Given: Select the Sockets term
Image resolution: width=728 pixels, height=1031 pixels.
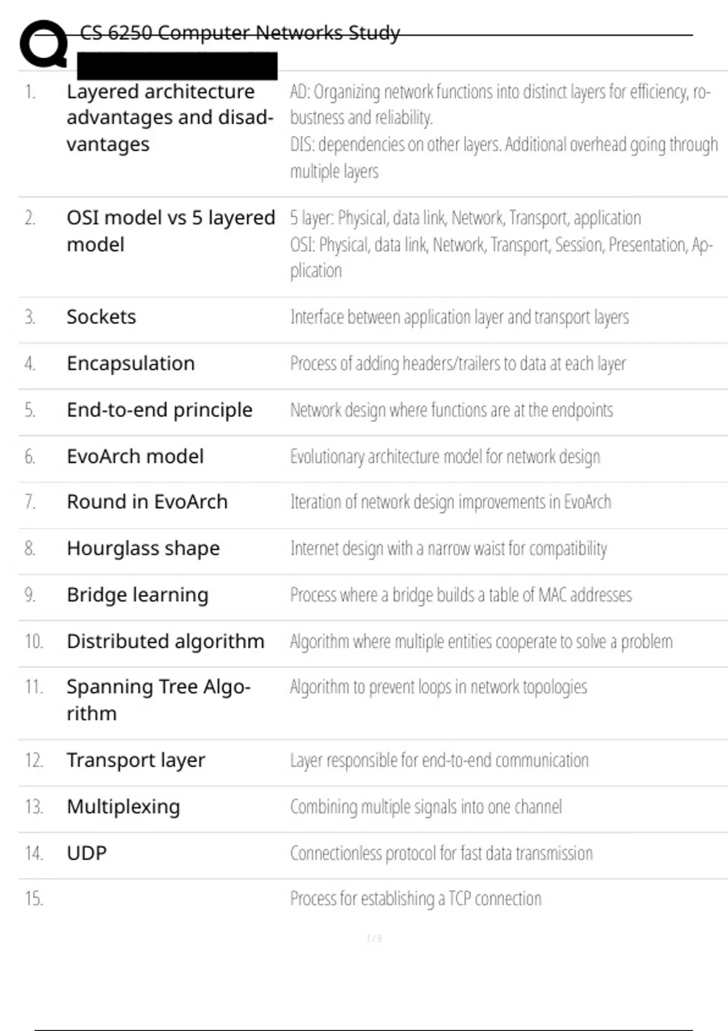Looking at the screenshot, I should tap(101, 317).
